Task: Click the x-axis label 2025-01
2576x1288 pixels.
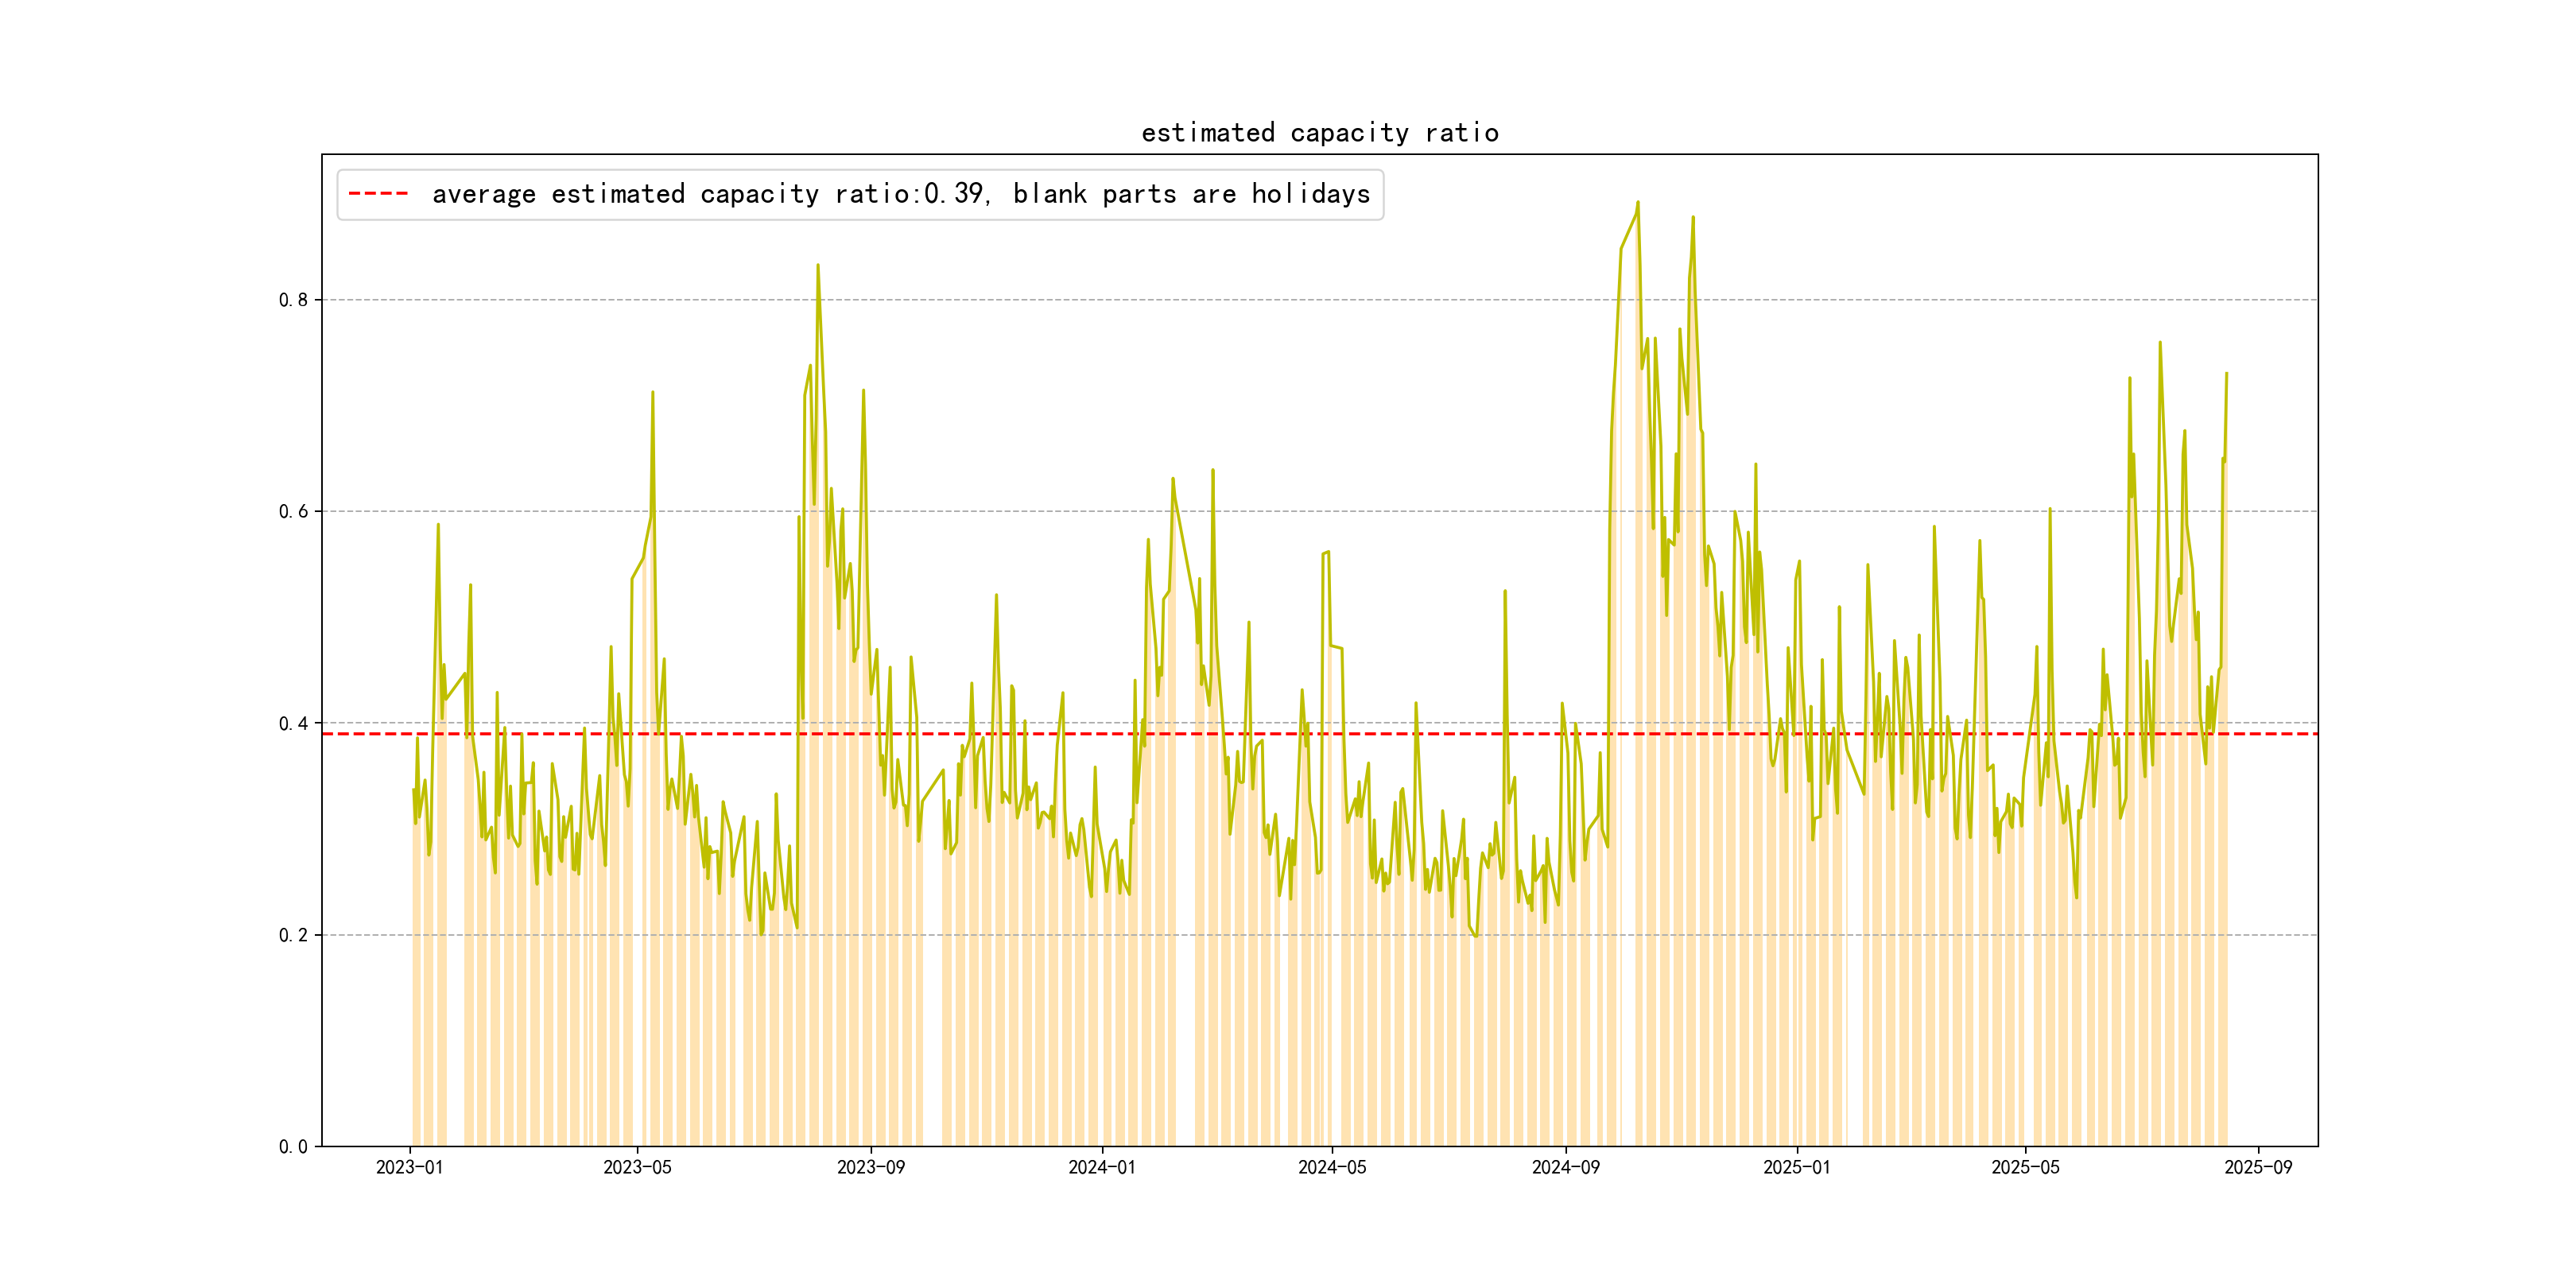Action: coord(1796,1167)
